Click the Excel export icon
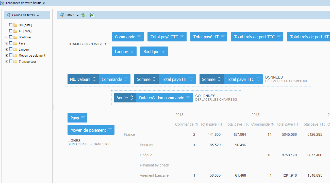The height and width of the screenshot is (183, 330). pos(92,15)
